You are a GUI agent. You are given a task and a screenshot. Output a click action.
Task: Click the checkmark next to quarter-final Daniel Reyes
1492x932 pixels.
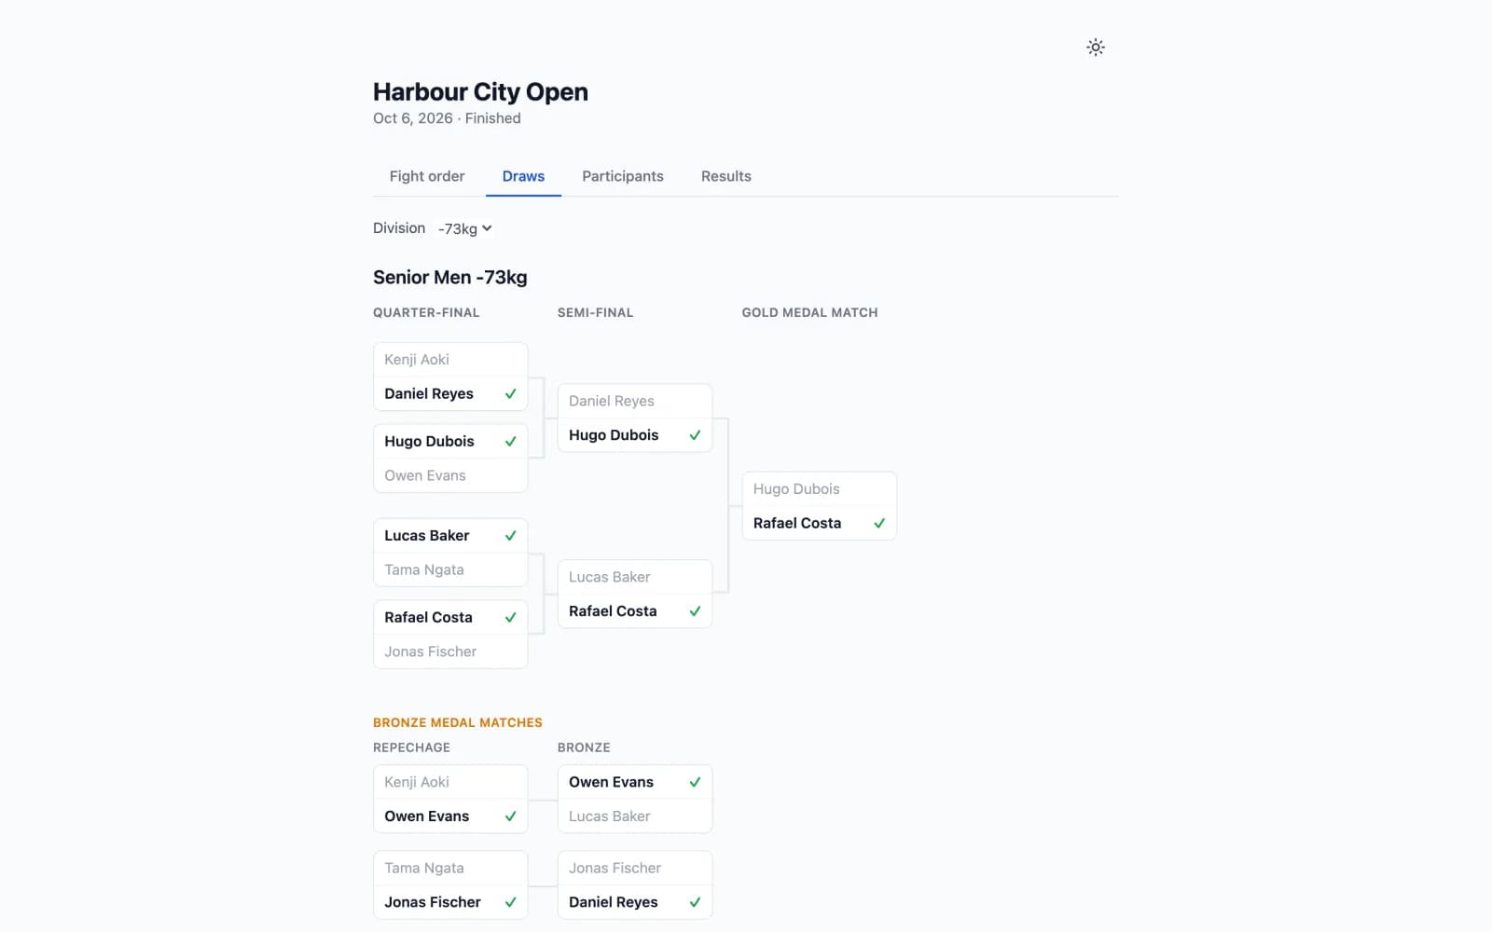coord(510,393)
